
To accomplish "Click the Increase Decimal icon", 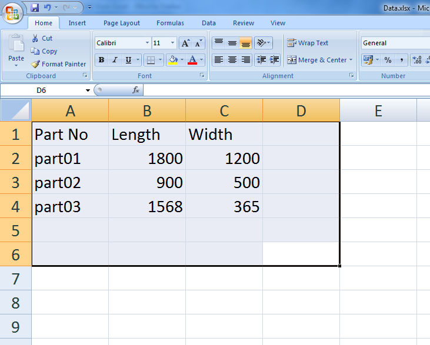I will (x=417, y=60).
